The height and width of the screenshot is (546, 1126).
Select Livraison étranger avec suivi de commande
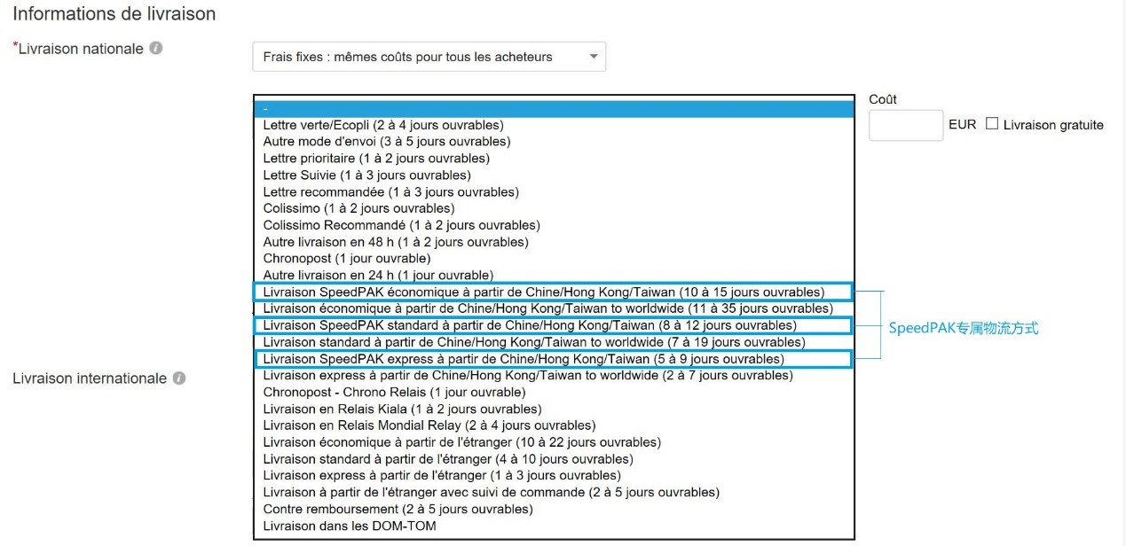click(x=554, y=493)
